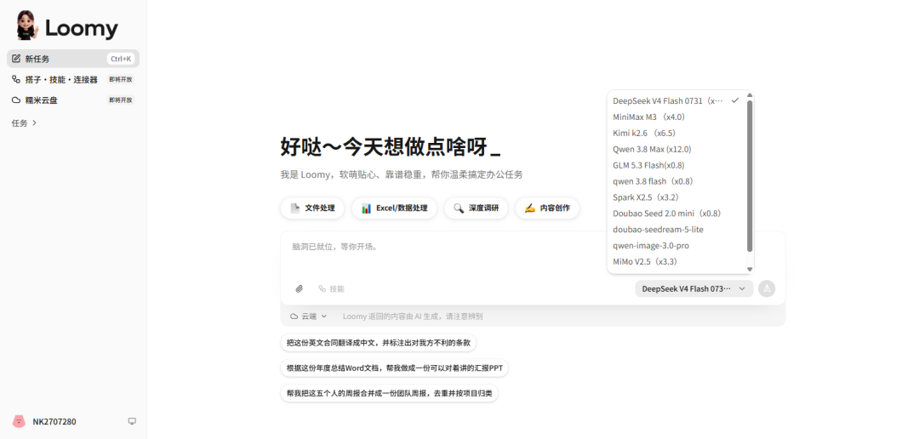Start a new task via 新任务
Viewport: 919px width, 439px height.
[x=73, y=59]
